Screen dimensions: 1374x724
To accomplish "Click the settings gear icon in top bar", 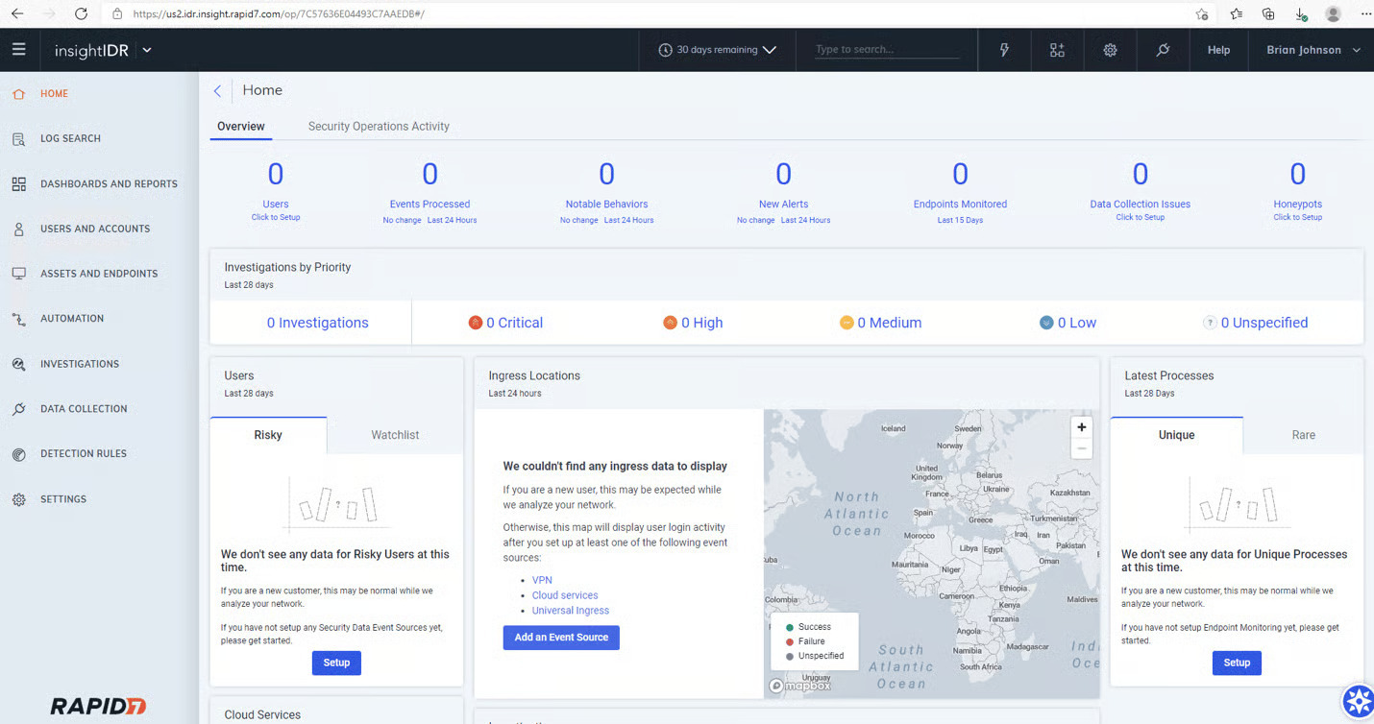I will tap(1110, 50).
